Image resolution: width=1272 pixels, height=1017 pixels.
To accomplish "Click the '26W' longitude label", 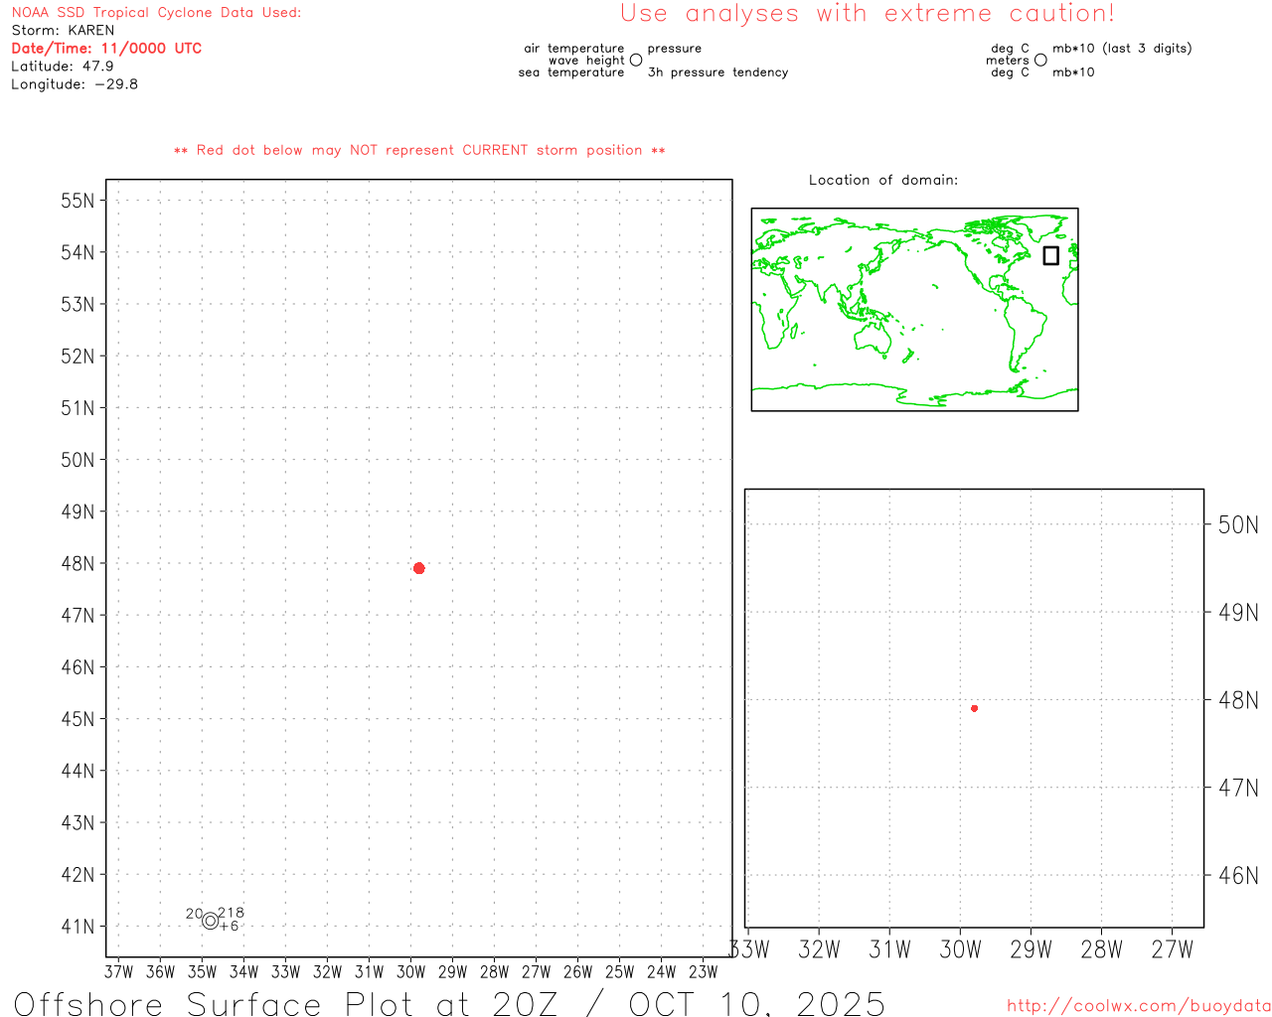I will 578,971.
